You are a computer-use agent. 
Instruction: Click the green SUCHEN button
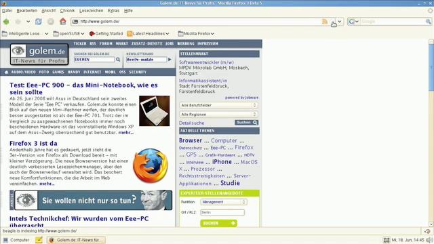(x=218, y=223)
